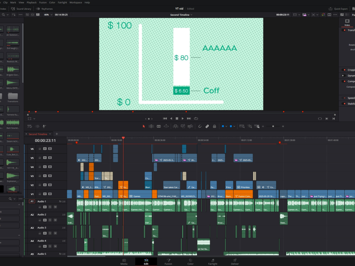
Task: Adjust the timeline zoom slider handle
Action: coord(273,127)
